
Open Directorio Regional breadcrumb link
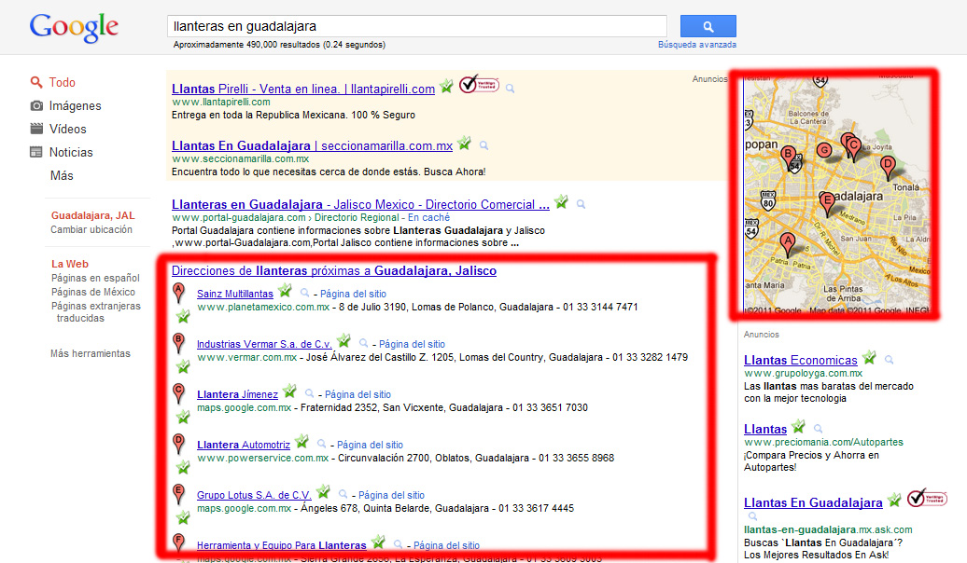point(357,217)
